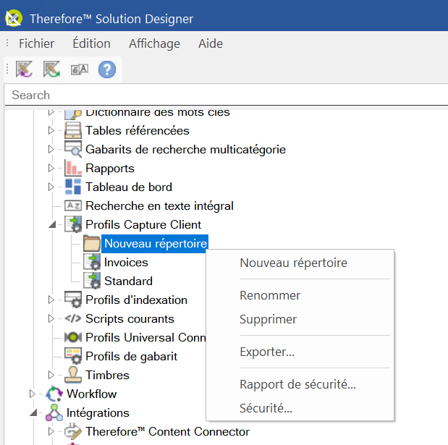Collapse the Profils Capture Client node
This screenshot has height=445, width=448.
51,225
